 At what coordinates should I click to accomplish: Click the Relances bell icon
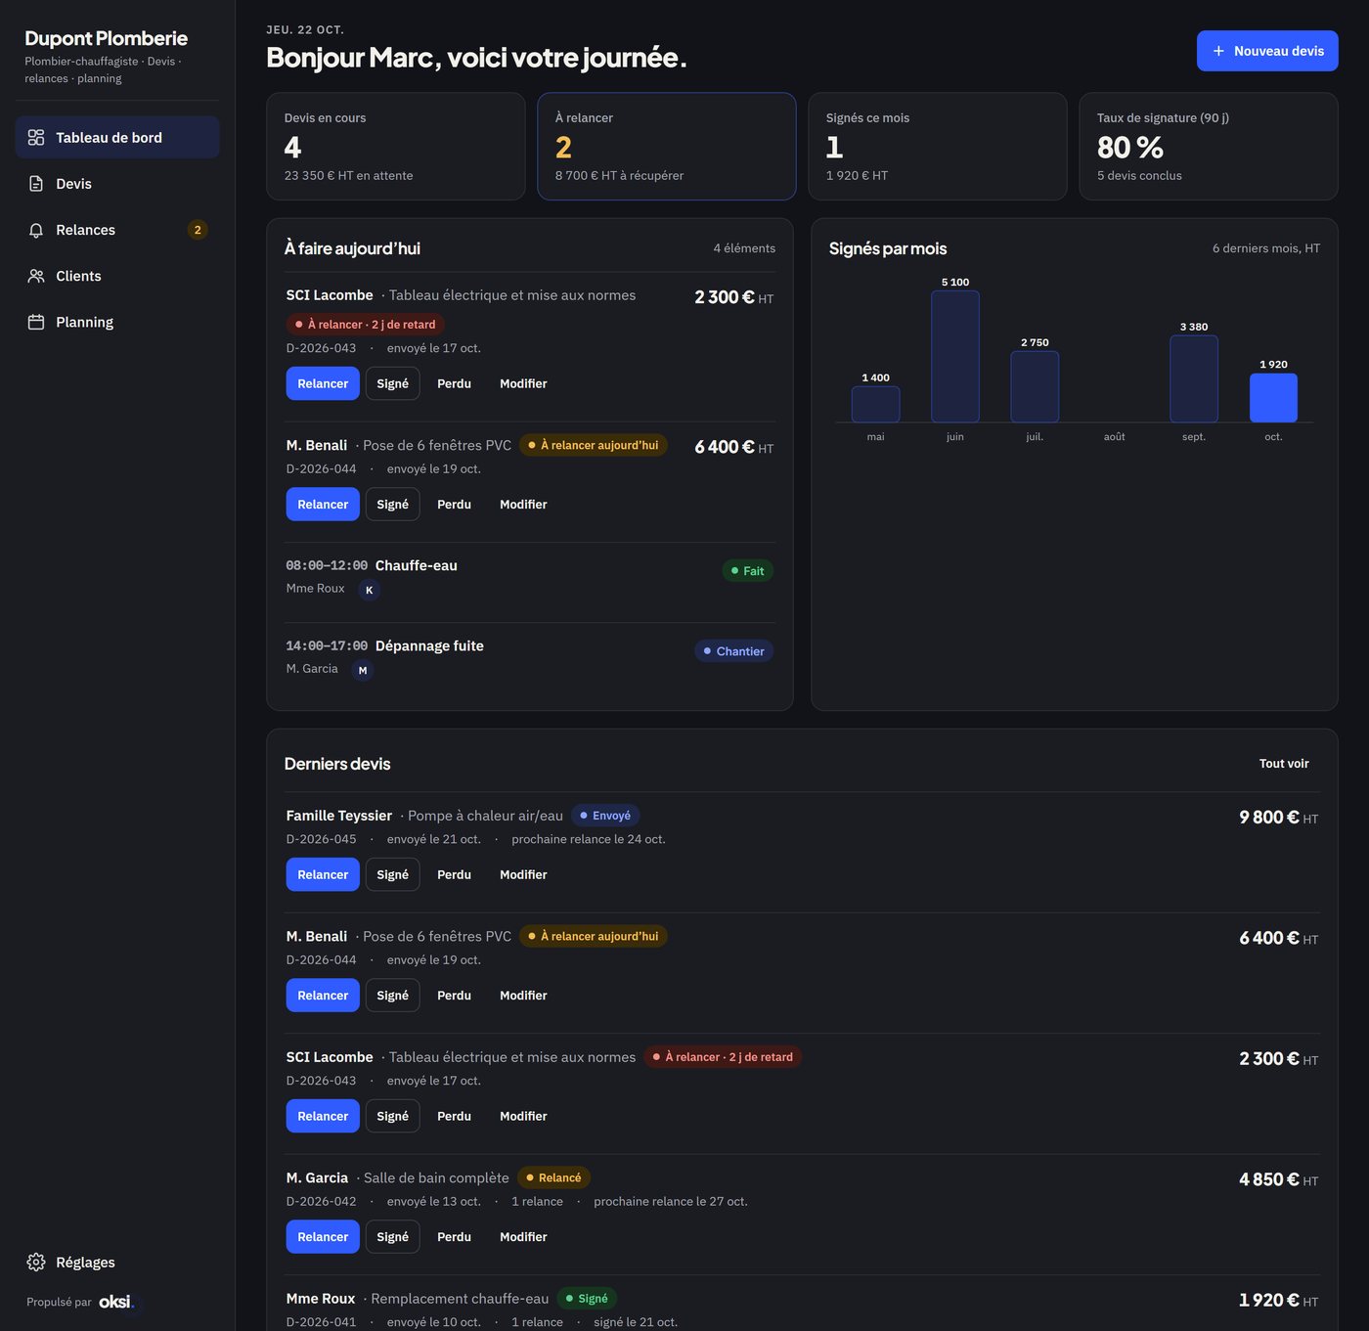pyautogui.click(x=36, y=230)
